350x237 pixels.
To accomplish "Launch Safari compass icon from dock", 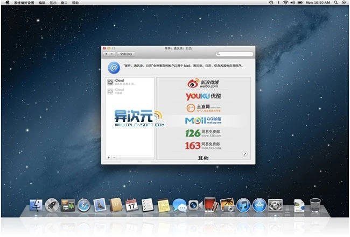I will pyautogui.click(x=84, y=205).
